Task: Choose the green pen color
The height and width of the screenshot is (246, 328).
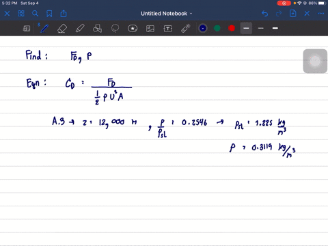Action: tap(217, 28)
